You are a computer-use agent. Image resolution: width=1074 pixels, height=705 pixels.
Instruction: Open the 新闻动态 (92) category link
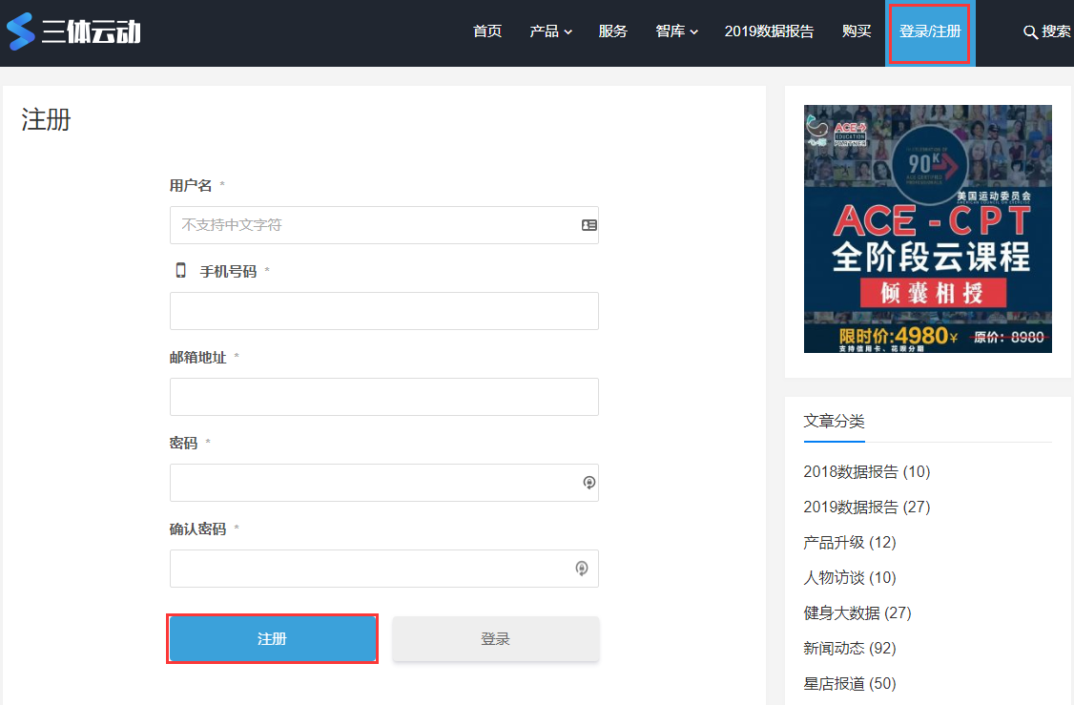coord(849,648)
